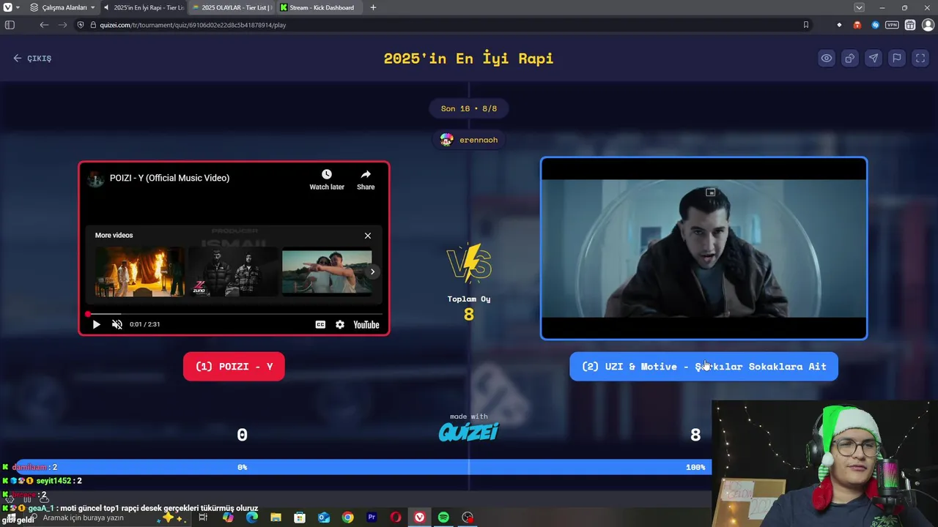938x527 pixels.
Task: Open first suggested video with fire scene
Action: pyautogui.click(x=139, y=272)
